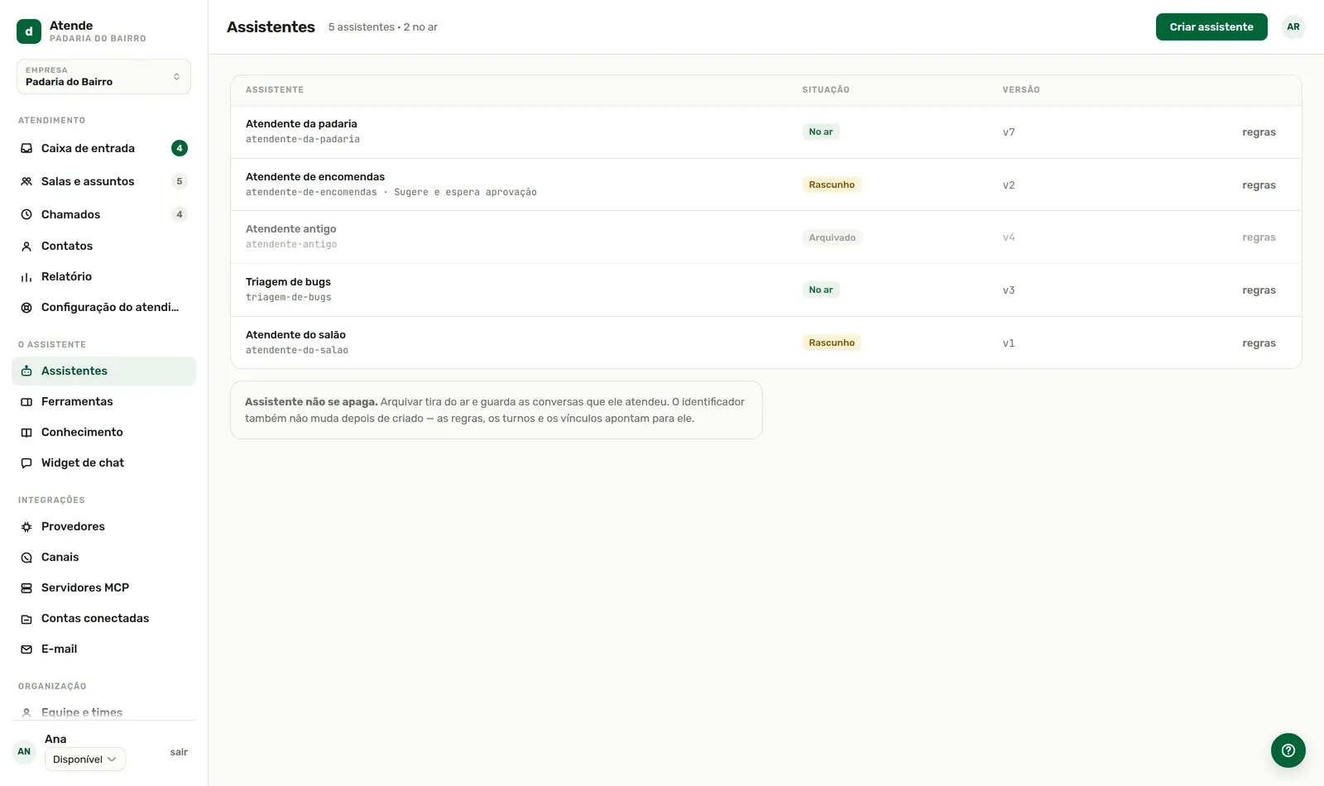Click the Canais icon in sidebar
Viewport: 1324px width, 786px height.
26,557
